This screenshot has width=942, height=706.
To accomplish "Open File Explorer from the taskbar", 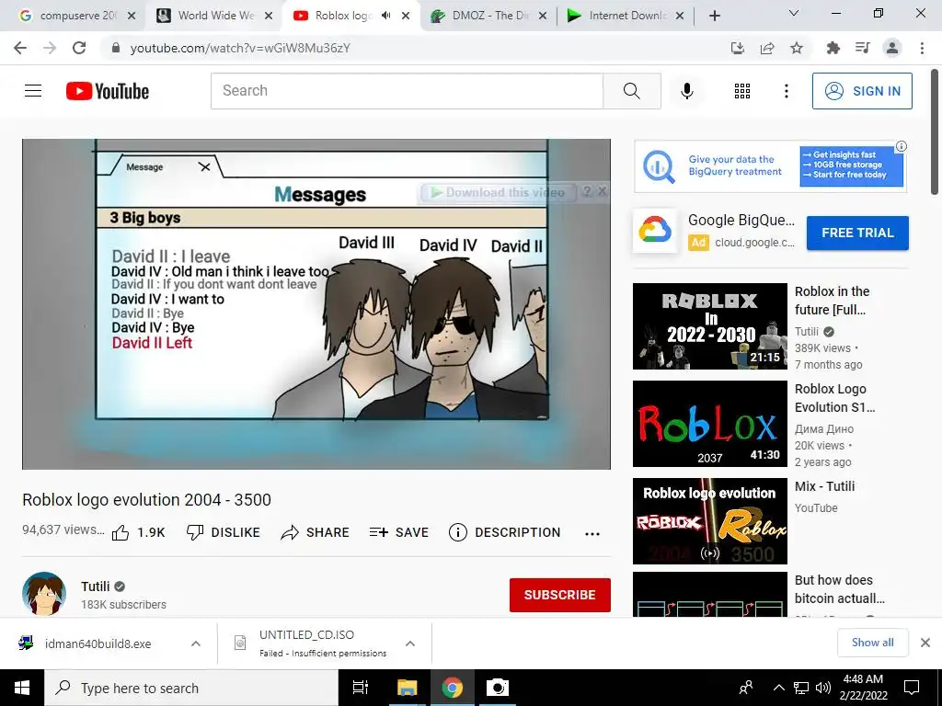I will [407, 688].
